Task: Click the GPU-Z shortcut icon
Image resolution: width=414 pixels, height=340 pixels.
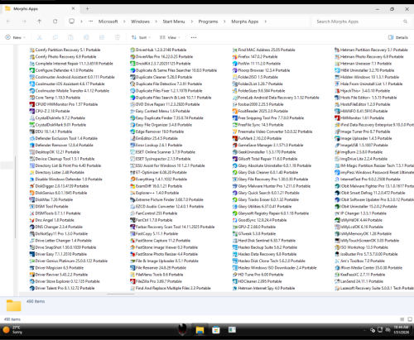Action: coord(235,227)
